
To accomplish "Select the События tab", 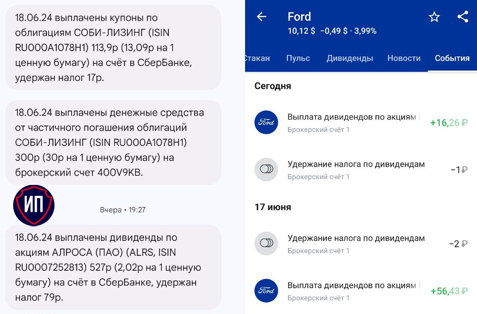I will [x=452, y=58].
